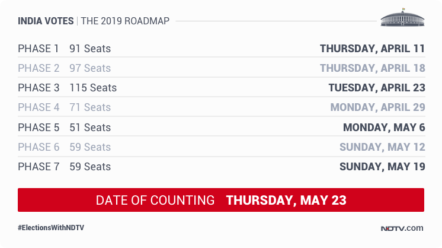The image size is (442, 248).
Task: Click THURSDAY, MAY 23 counting date
Action: 286,201
